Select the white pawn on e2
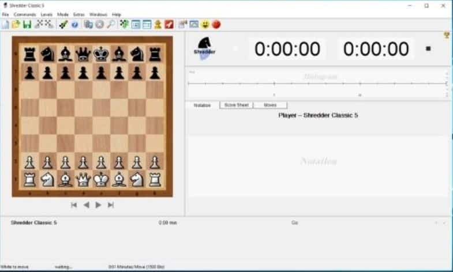 [101, 161]
